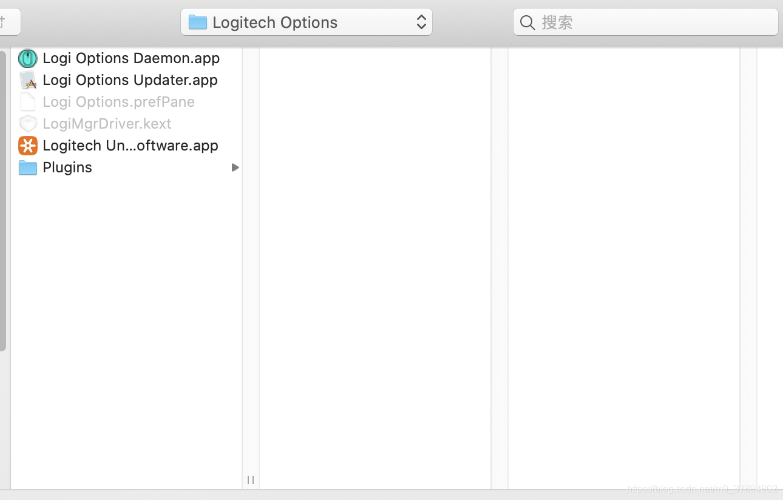The height and width of the screenshot is (500, 783).
Task: Expand the Plugins folder arrow
Action: [x=236, y=167]
